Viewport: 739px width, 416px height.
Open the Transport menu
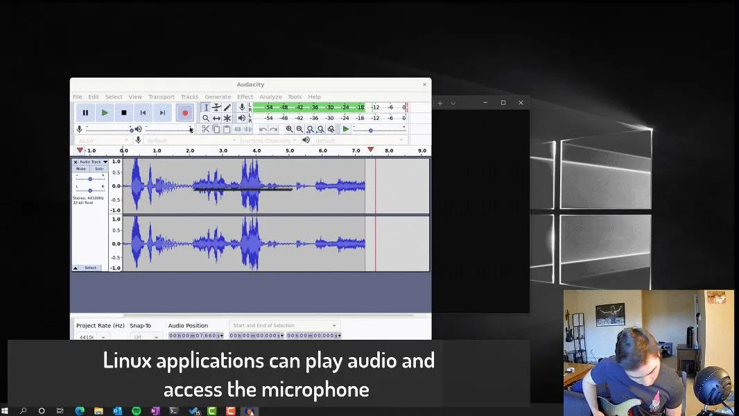pos(162,96)
